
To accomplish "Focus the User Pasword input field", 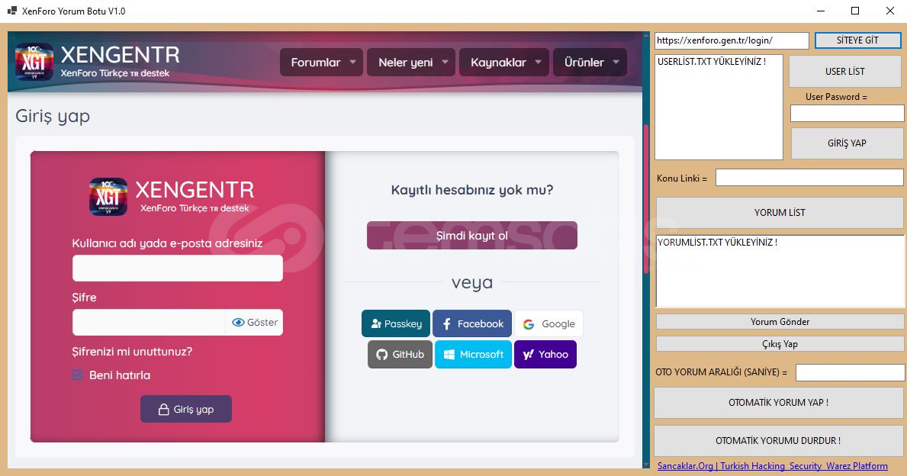I will coord(847,114).
